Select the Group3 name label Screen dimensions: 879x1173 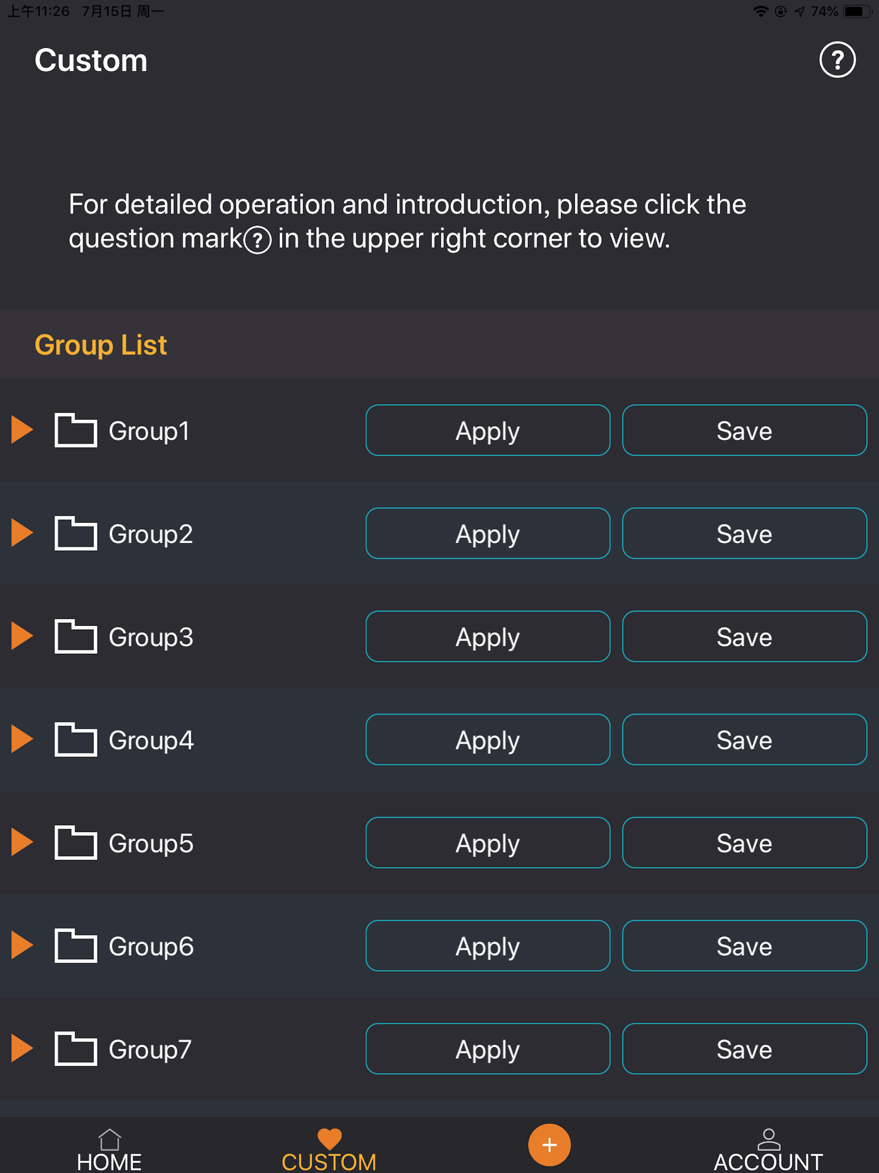pos(151,638)
